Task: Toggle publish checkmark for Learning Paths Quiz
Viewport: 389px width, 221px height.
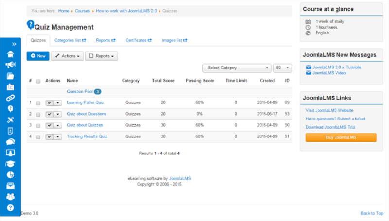Action: point(50,102)
